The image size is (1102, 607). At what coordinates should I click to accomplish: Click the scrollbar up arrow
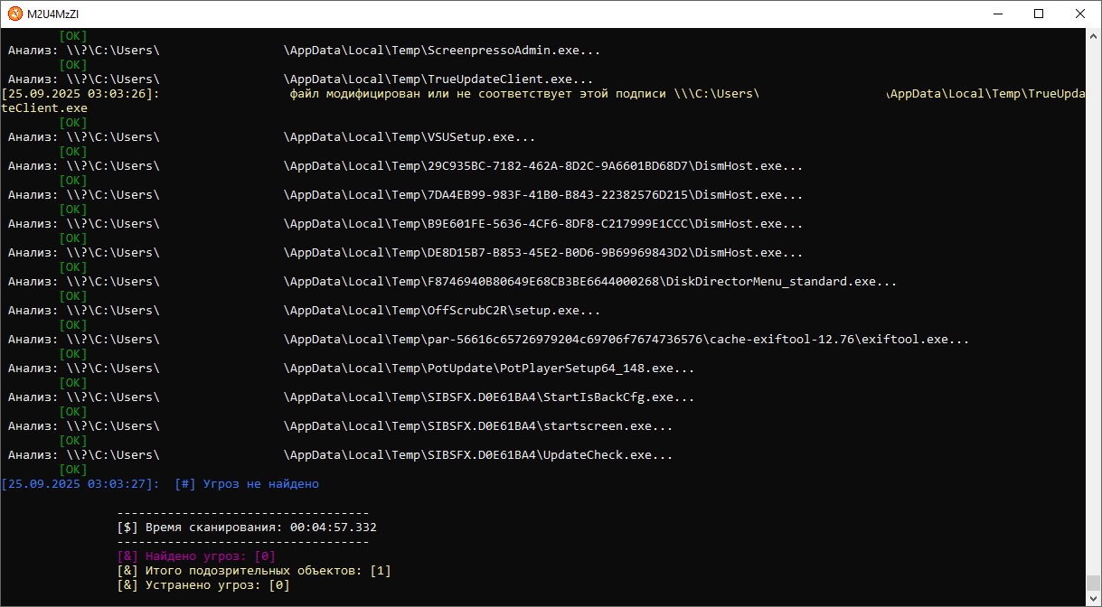1093,36
